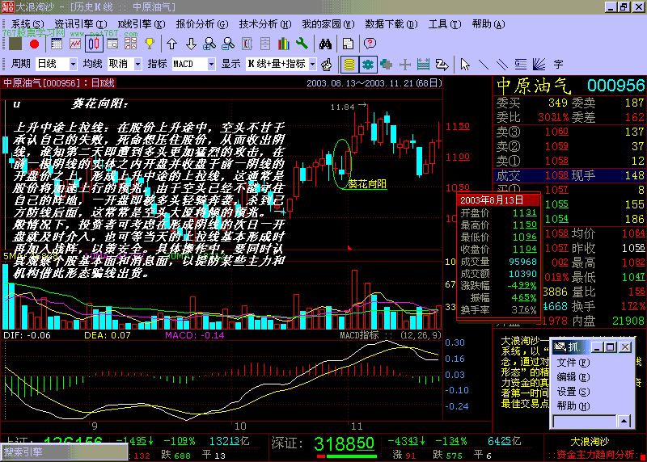Click the save document disk icon
Viewport: 647px width, 462px height.
pos(349,44)
